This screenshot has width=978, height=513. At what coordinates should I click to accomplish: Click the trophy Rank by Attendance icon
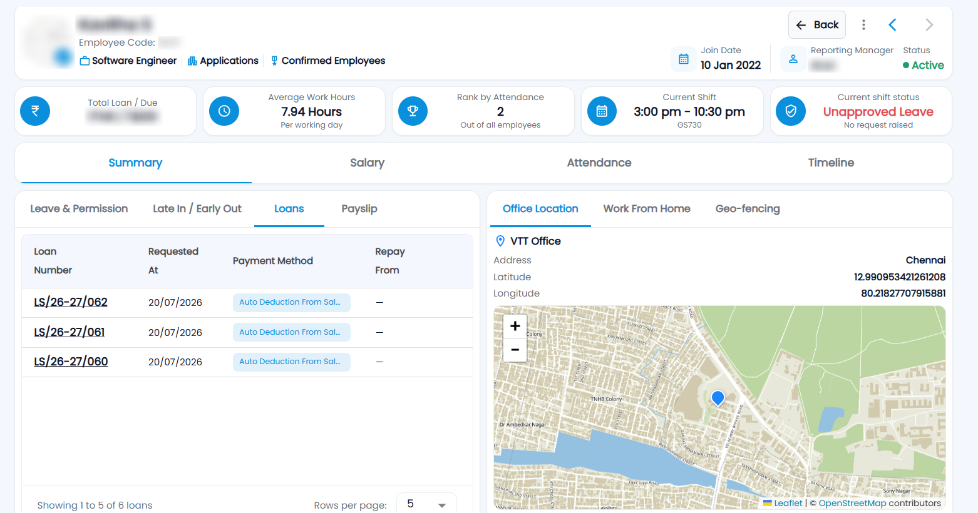413,111
